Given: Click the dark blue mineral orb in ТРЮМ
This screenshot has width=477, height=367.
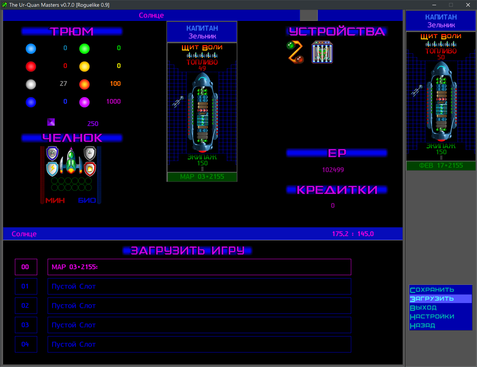Looking at the screenshot, I should pos(31,102).
